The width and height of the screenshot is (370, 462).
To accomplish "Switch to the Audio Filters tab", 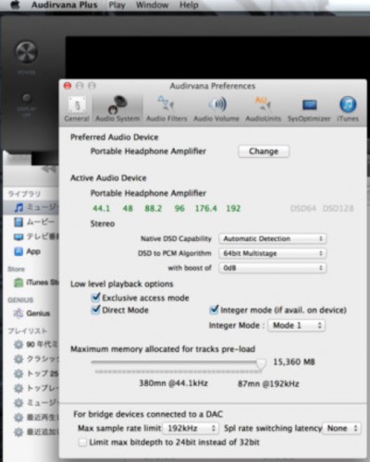I will [x=166, y=109].
